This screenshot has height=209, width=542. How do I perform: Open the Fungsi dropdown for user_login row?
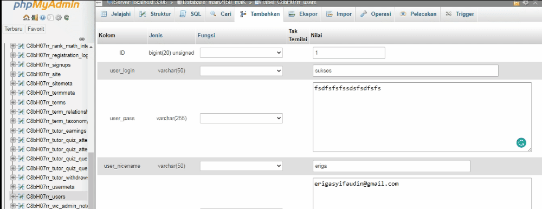[x=241, y=71]
